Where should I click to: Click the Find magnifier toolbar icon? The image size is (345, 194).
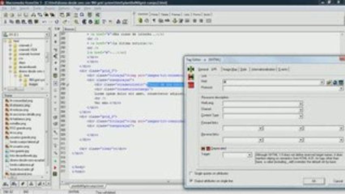click(x=77, y=22)
